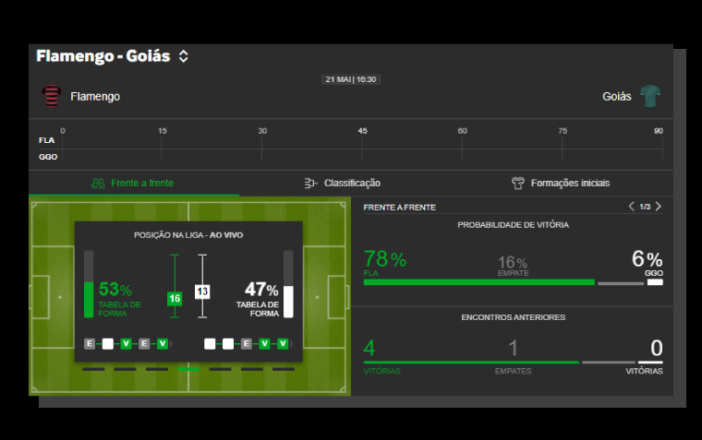Click the 6% Goiás win probability
The height and width of the screenshot is (440, 702).
[647, 259]
